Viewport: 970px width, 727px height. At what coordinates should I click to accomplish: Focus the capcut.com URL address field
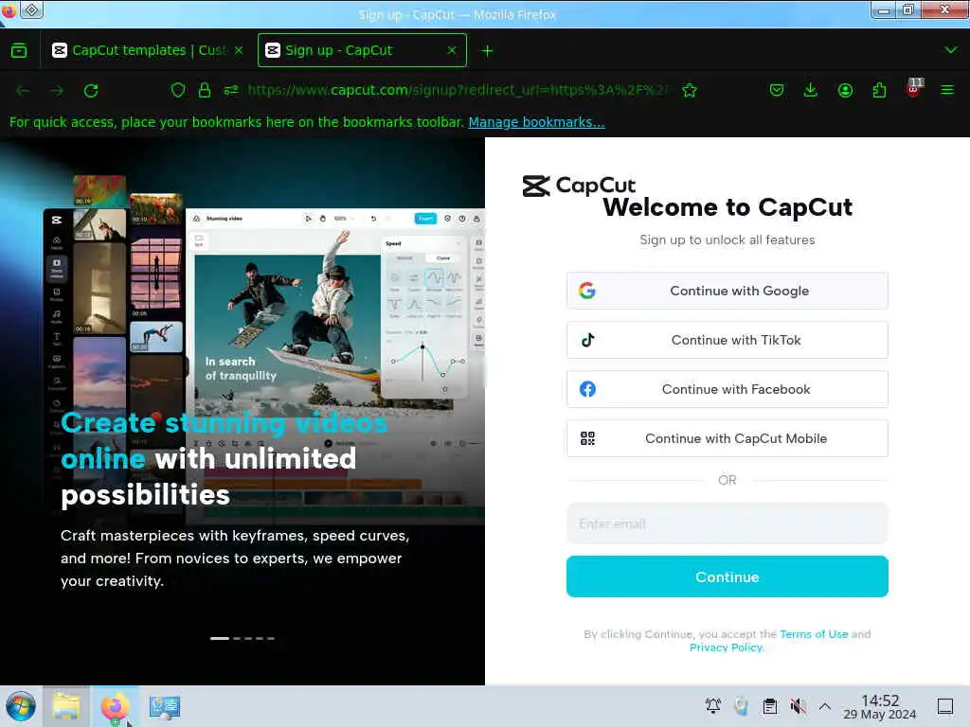tap(458, 90)
